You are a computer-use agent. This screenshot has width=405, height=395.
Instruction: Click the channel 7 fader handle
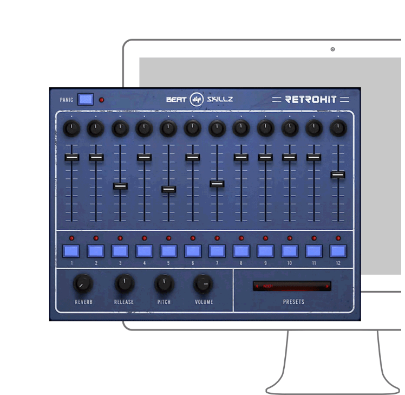[217, 184]
